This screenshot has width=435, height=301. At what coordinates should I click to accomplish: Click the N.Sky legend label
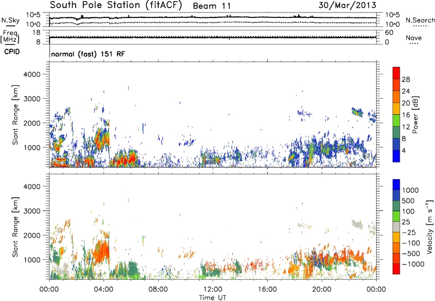(10, 20)
